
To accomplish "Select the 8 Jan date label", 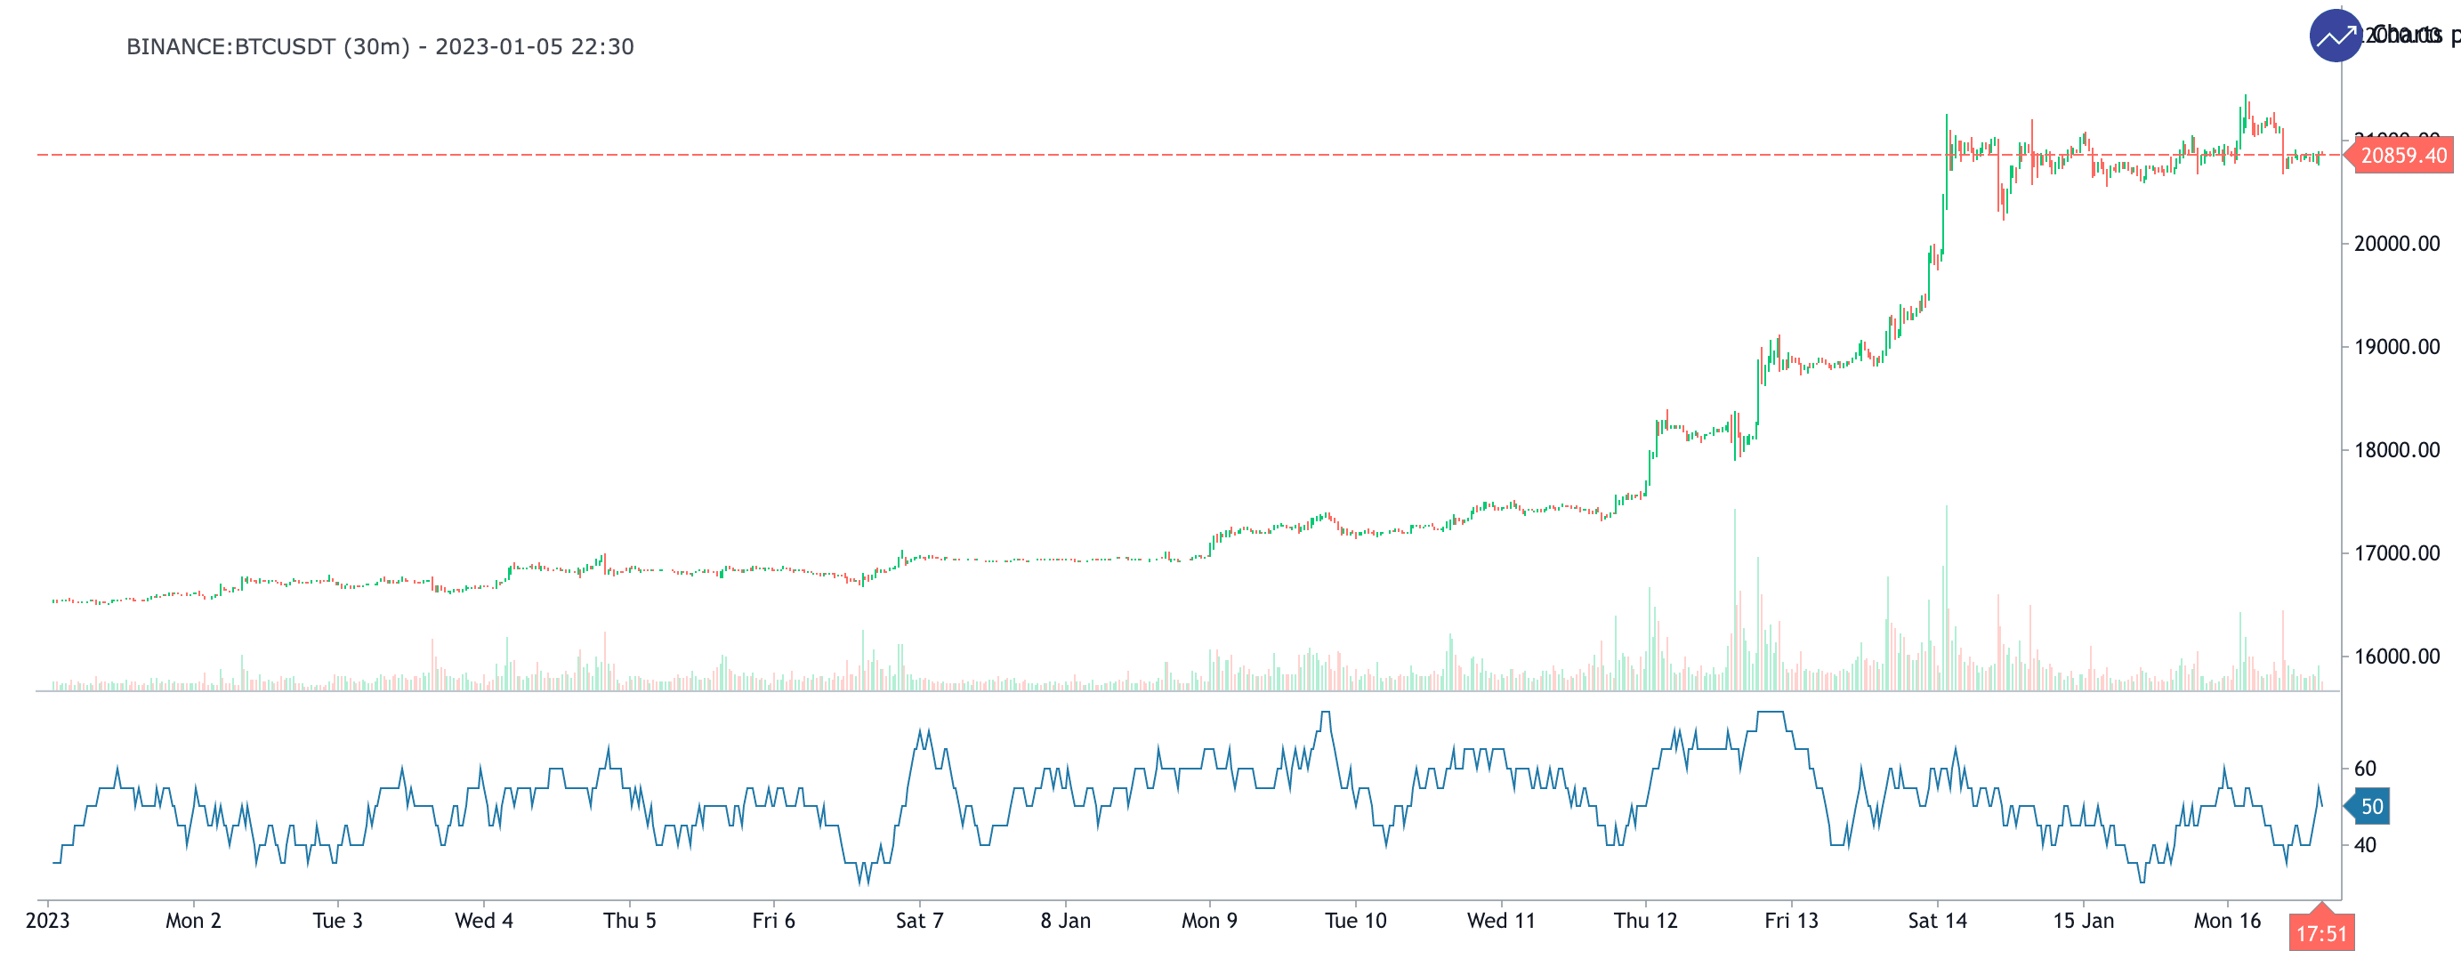I will pos(1065,921).
